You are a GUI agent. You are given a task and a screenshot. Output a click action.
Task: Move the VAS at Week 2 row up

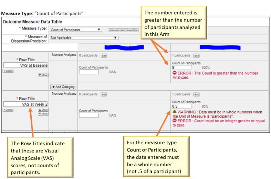tap(43, 110)
